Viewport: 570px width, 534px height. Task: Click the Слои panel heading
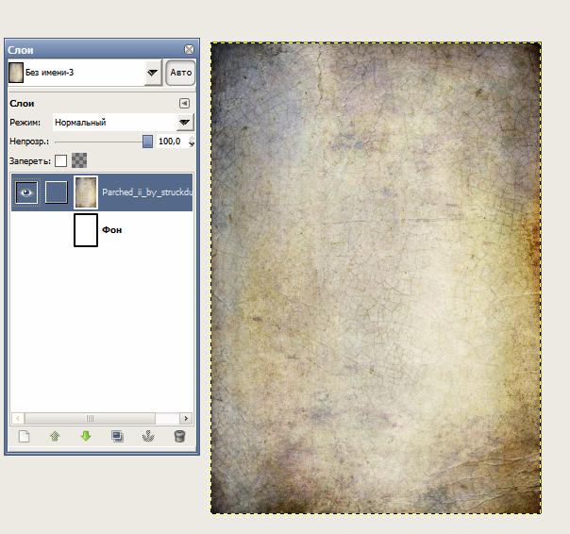[x=22, y=104]
